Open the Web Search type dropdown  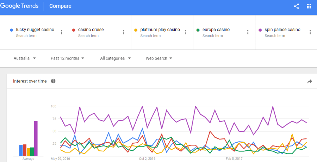159,58
